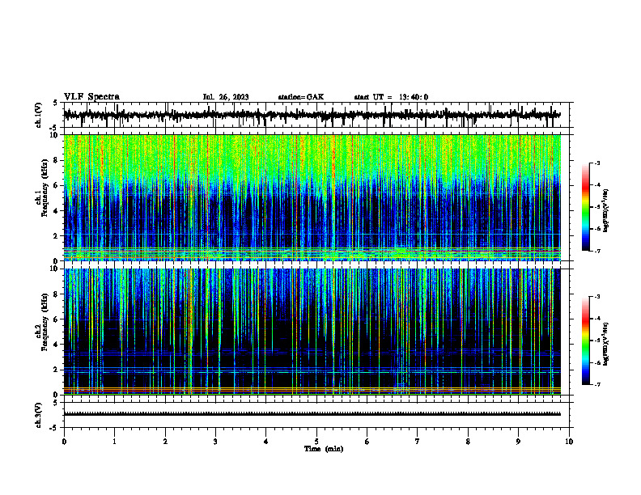641x495 pixels.
Task: Click the time axis tick label "1"
Action: (x=114, y=442)
